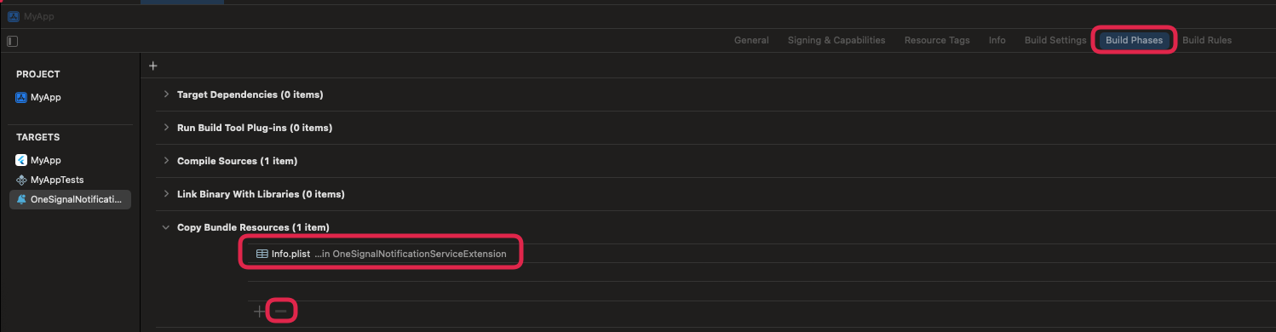
Task: Switch to the General tab
Action: point(751,40)
